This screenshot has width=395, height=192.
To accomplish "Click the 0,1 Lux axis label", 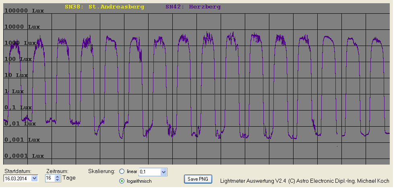I will tap(18, 107).
